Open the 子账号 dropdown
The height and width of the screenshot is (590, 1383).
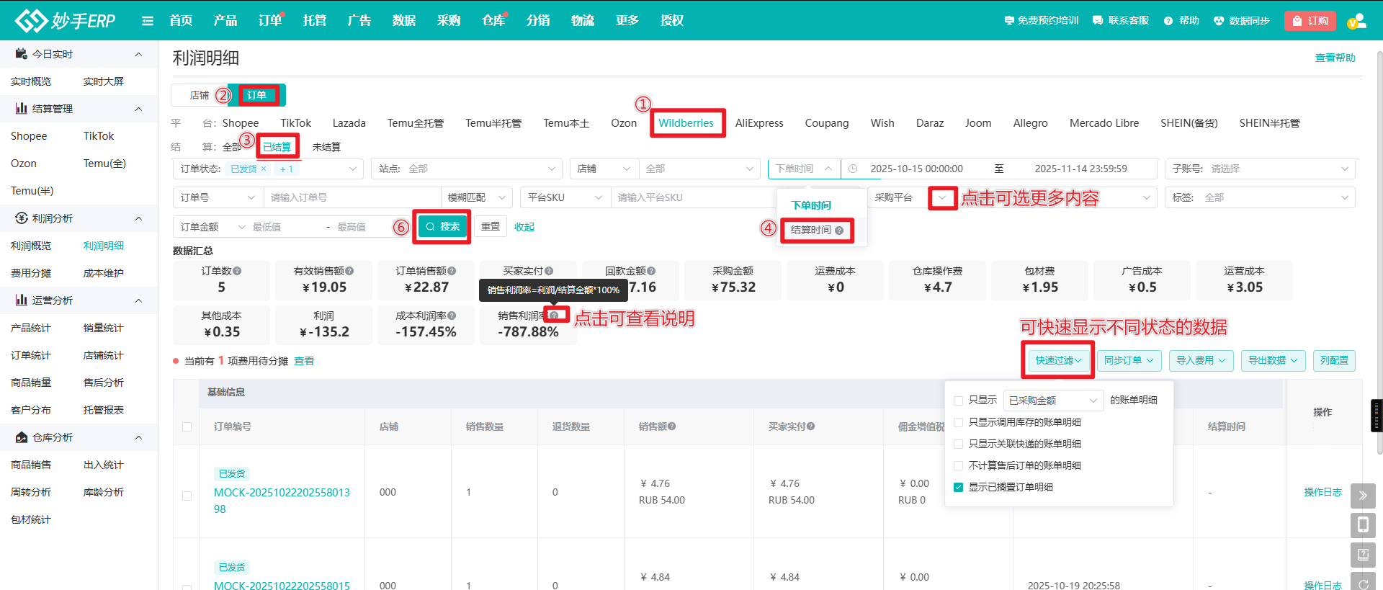[1261, 169]
